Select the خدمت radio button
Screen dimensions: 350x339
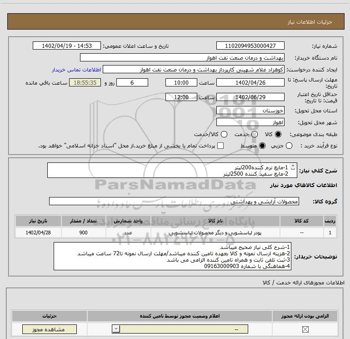[255, 134]
